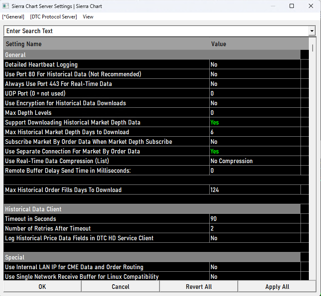
Task: Select Number of Retries After Timeout name
Action: (106, 228)
